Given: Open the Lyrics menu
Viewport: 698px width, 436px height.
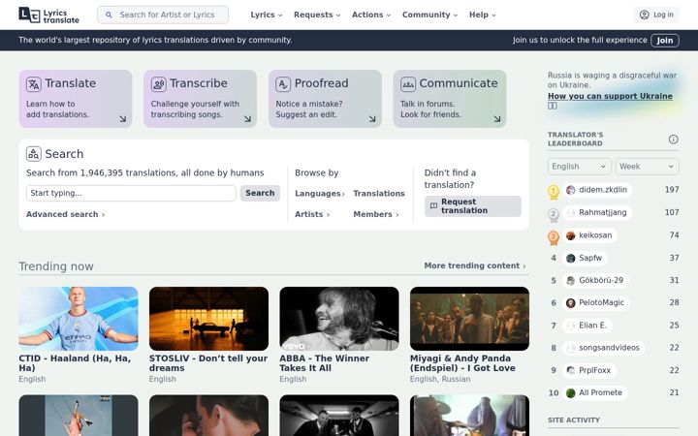Looking at the screenshot, I should [x=267, y=15].
